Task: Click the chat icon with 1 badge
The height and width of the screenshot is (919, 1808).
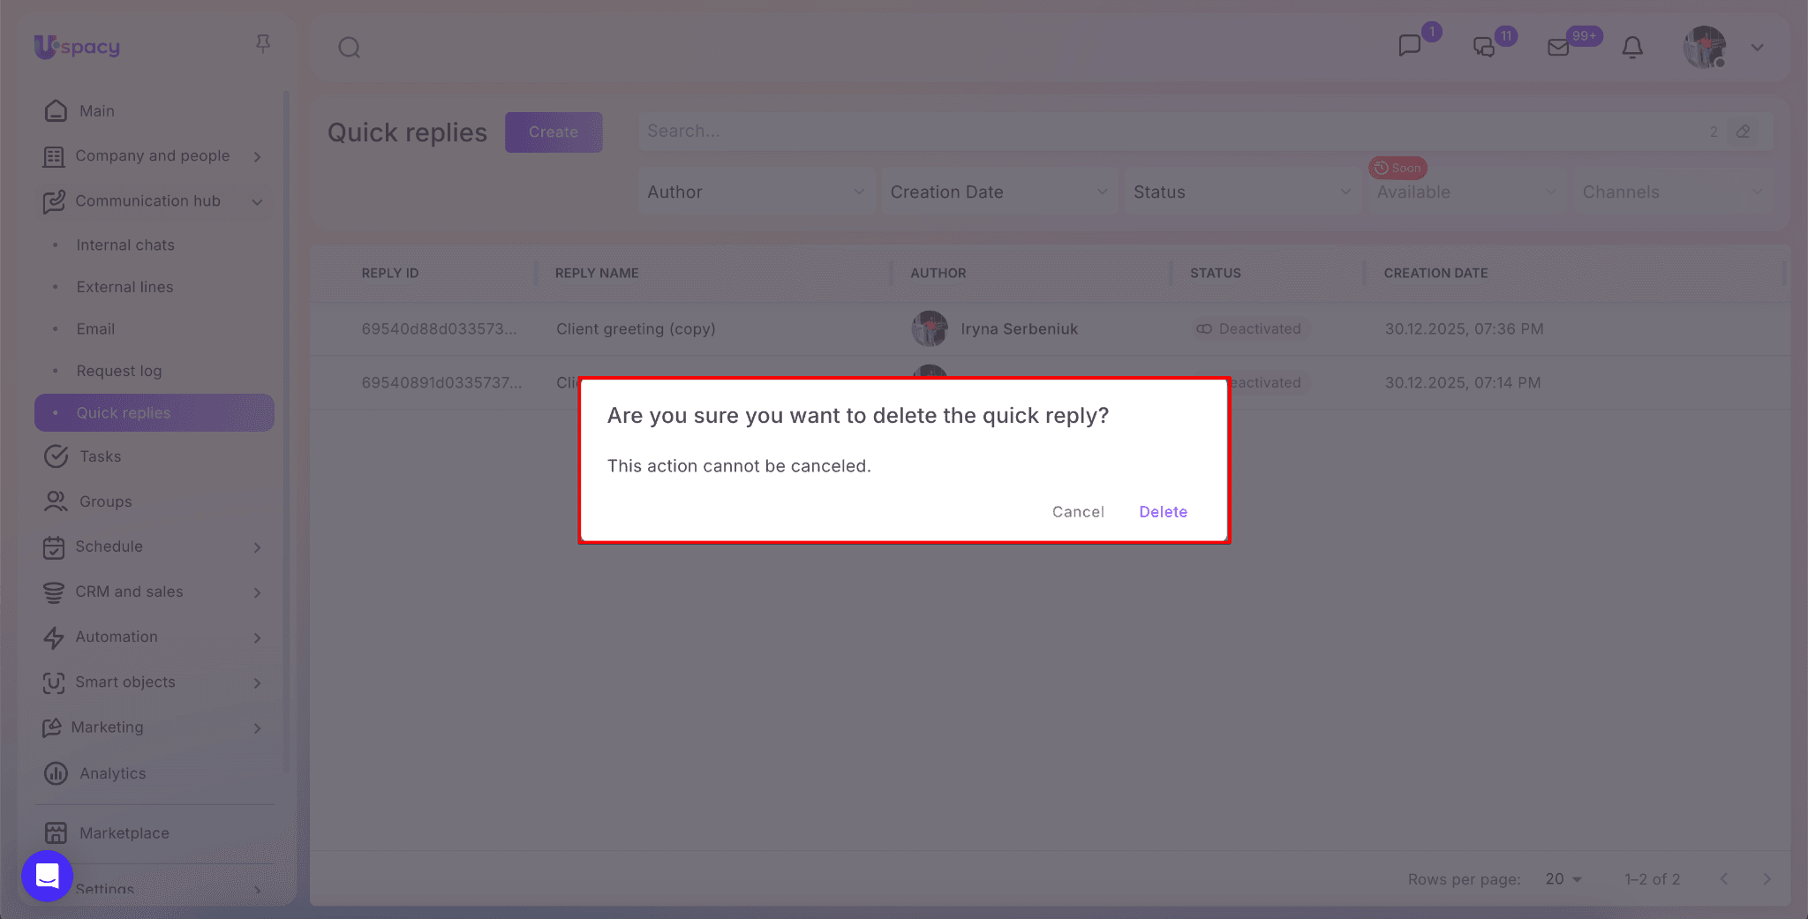Action: point(1410,46)
